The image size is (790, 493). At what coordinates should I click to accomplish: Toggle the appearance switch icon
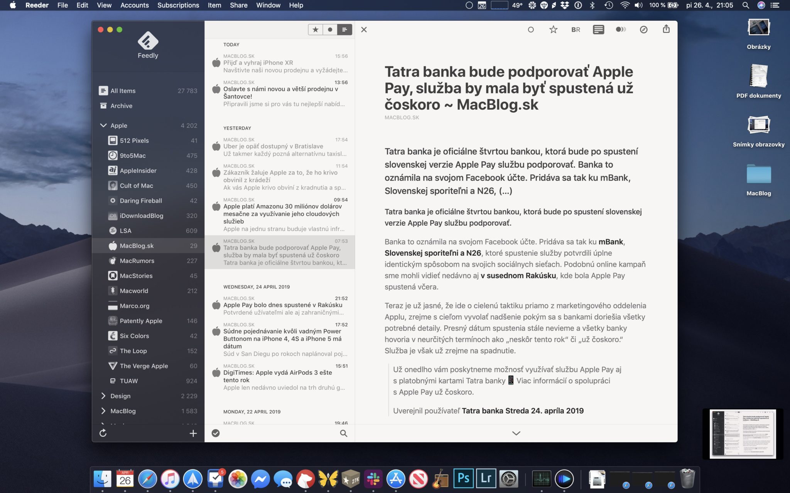tap(621, 30)
